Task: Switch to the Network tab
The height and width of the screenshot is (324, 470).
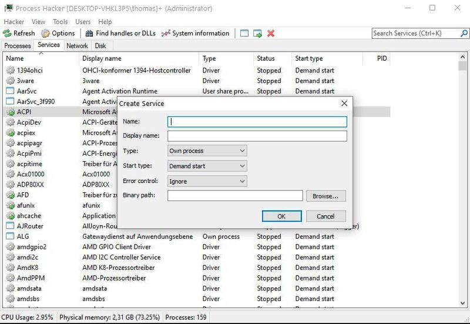Action: (x=77, y=46)
